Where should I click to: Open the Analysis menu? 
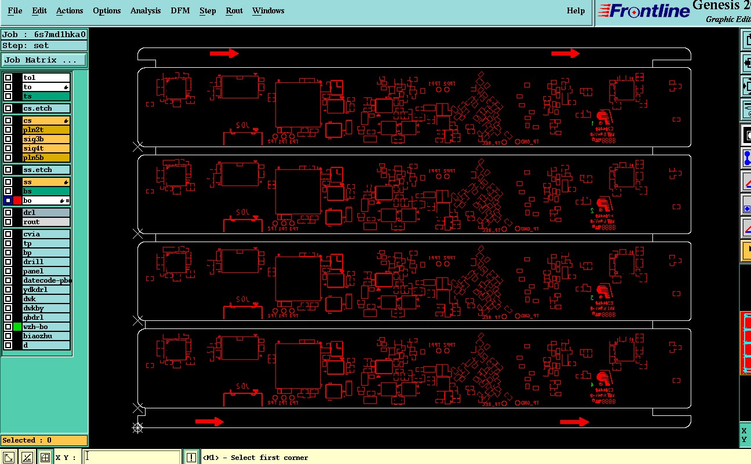146,10
